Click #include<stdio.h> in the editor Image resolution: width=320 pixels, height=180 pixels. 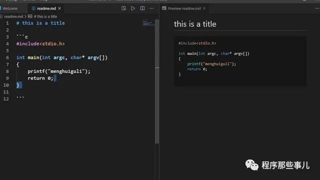pyautogui.click(x=40, y=44)
